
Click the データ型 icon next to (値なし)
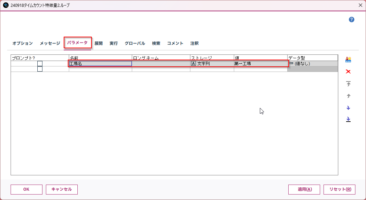pos(291,63)
